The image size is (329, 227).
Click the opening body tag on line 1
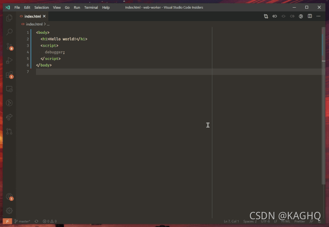(x=43, y=32)
